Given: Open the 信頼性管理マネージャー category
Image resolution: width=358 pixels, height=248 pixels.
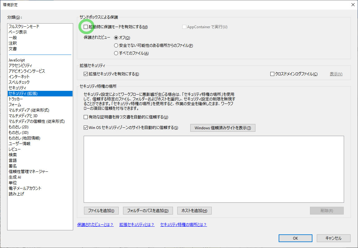Looking at the screenshot, I should pos(29,172).
